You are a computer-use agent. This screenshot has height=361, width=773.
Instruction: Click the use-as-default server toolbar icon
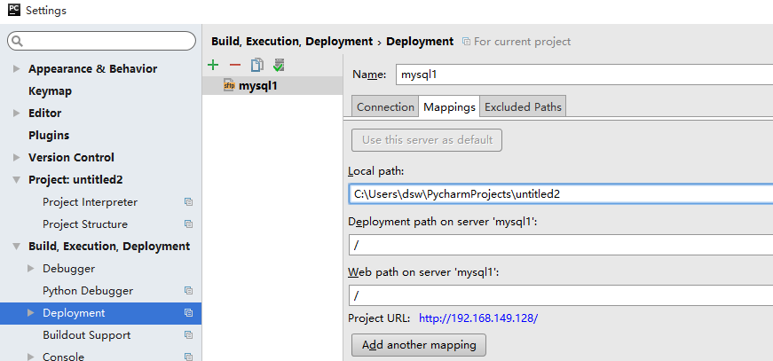click(x=280, y=65)
